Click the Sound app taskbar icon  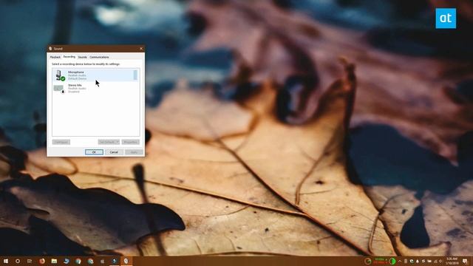126,261
